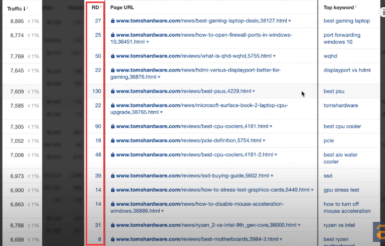Open the how-to-stress-test-graphics-cards URL
385x246 pixels.
213,190
